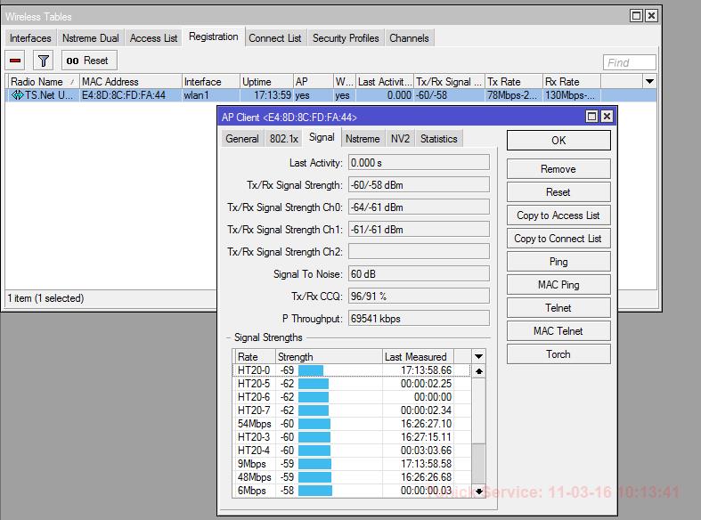Collapse the Signal Strengths section

point(228,337)
